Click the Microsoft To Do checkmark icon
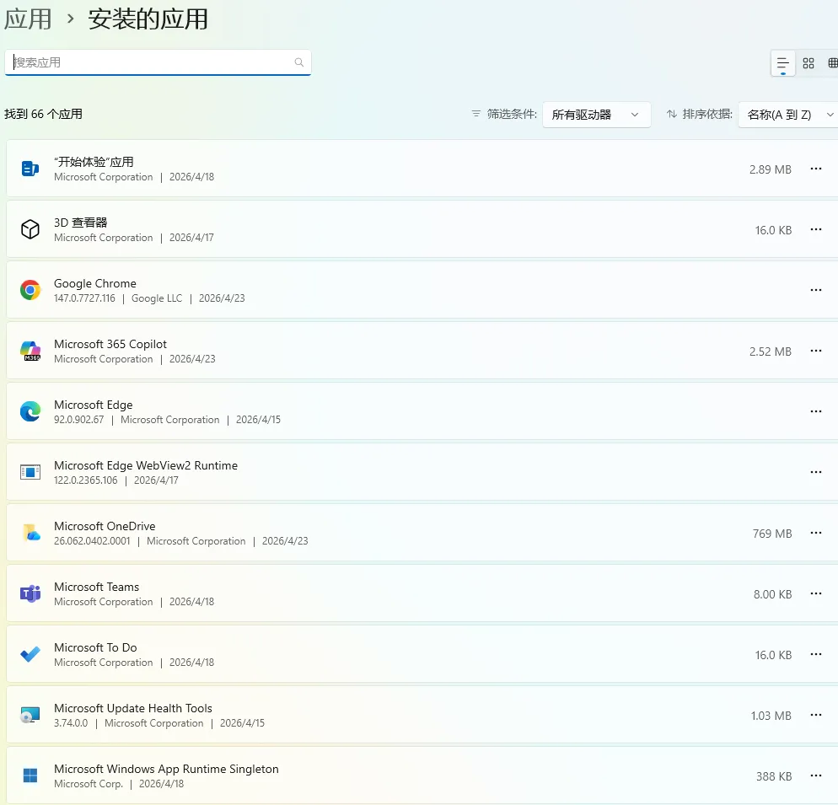The height and width of the screenshot is (805, 838). click(30, 654)
